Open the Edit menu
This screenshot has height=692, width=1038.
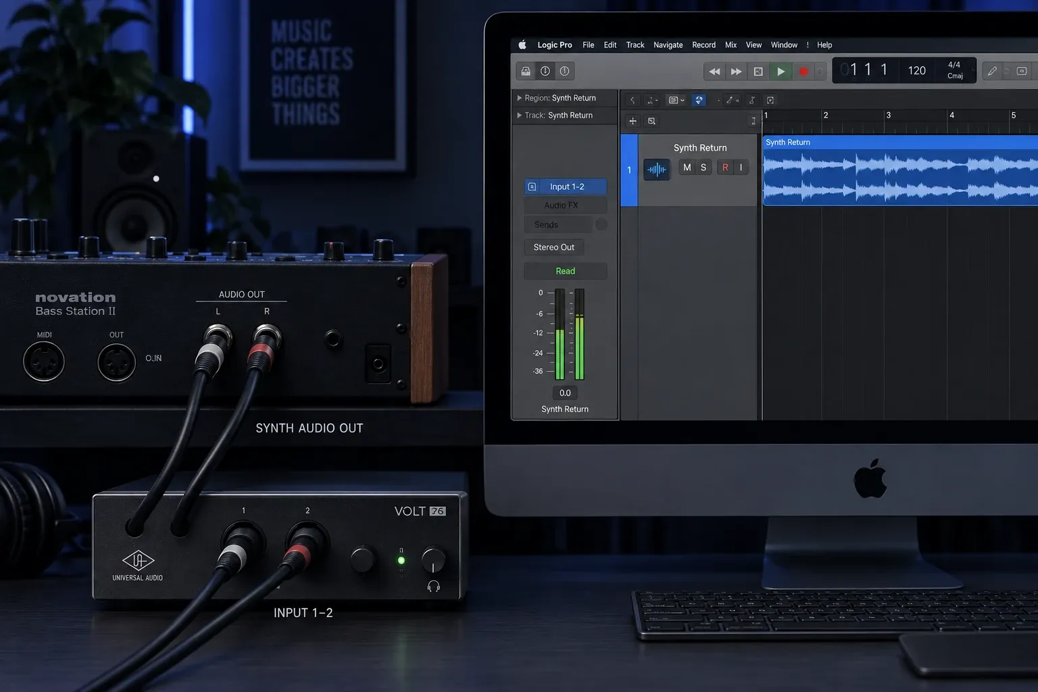pyautogui.click(x=610, y=45)
